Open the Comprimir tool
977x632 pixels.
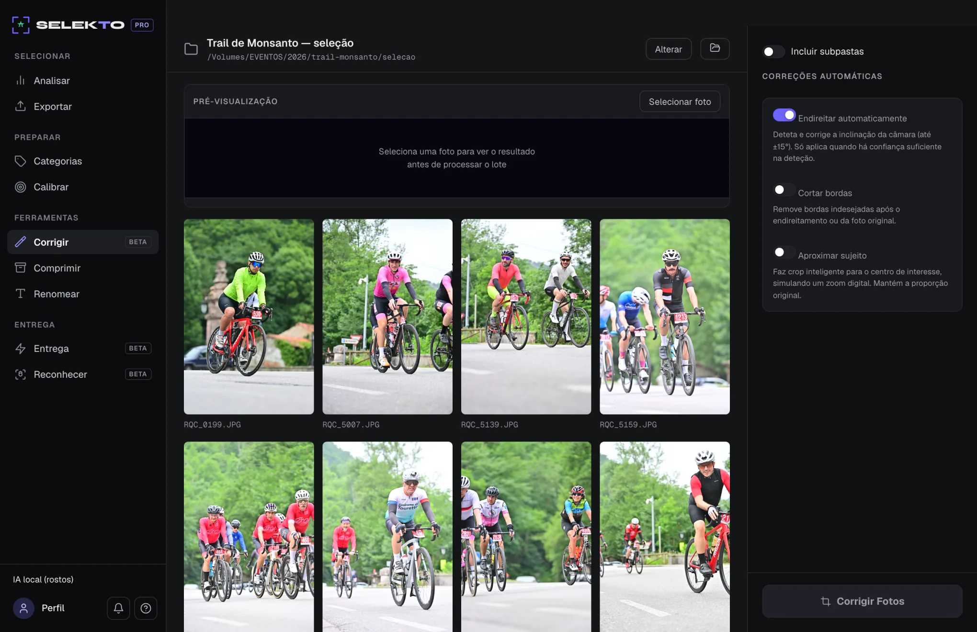[x=83, y=268]
